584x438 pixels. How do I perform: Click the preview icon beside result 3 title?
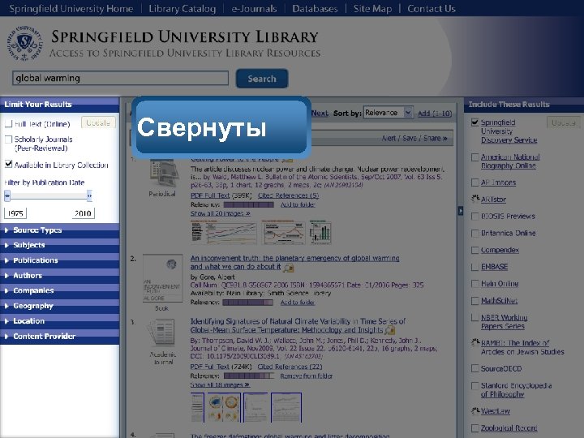coord(390,330)
